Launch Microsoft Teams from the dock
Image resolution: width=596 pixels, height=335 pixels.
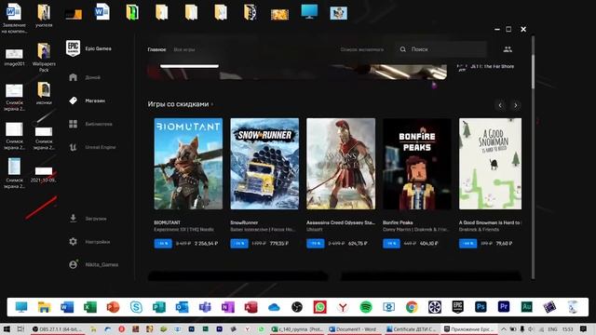click(x=205, y=307)
